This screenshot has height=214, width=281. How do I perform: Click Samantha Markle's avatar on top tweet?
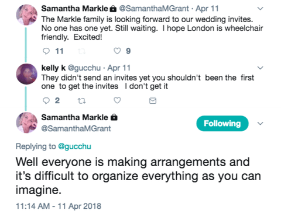[x=26, y=15]
